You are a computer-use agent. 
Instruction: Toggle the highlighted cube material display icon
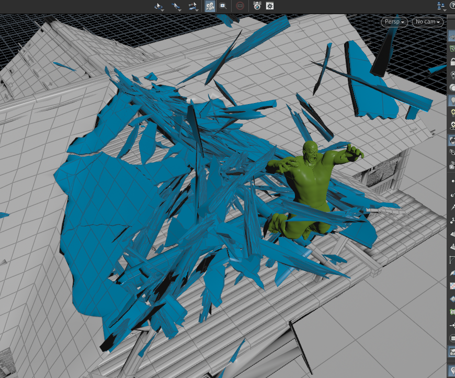(x=452, y=141)
